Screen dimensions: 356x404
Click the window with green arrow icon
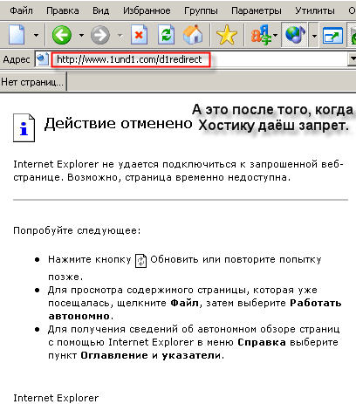[x=332, y=36]
